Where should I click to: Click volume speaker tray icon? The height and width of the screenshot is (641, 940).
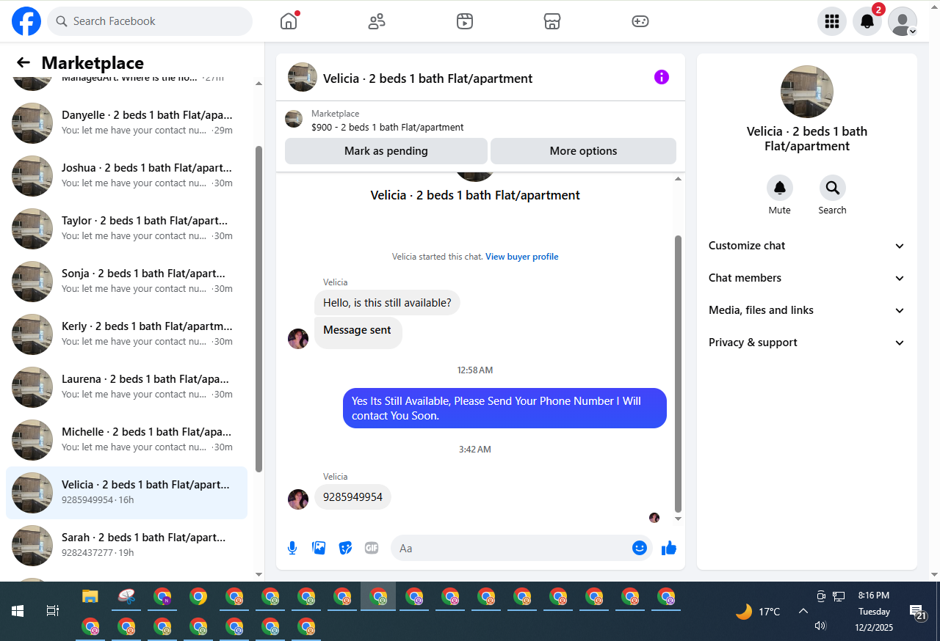[x=821, y=626]
